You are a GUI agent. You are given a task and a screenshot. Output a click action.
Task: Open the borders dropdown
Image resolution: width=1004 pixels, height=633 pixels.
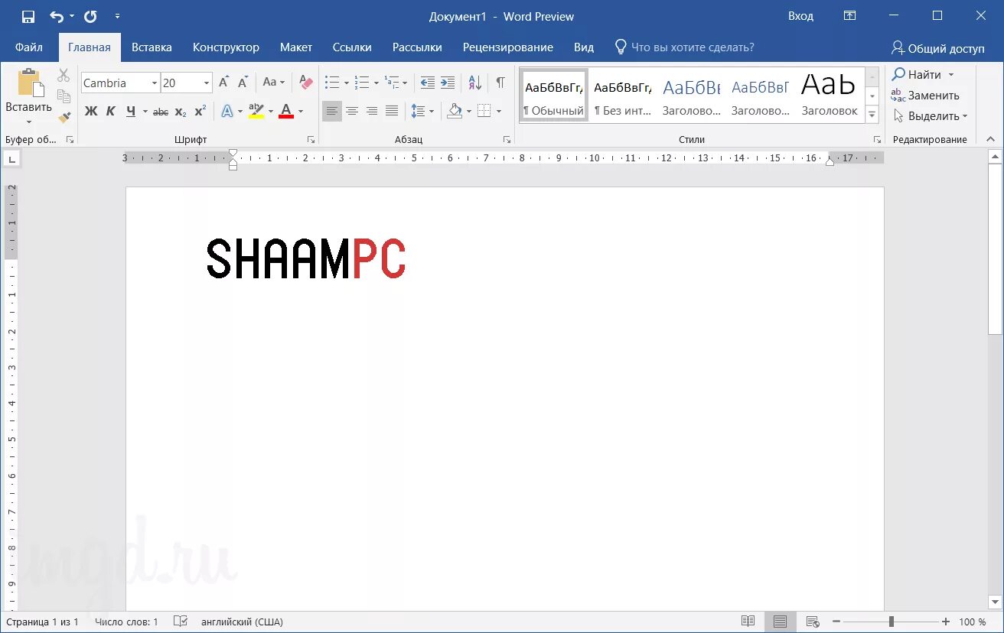point(499,112)
